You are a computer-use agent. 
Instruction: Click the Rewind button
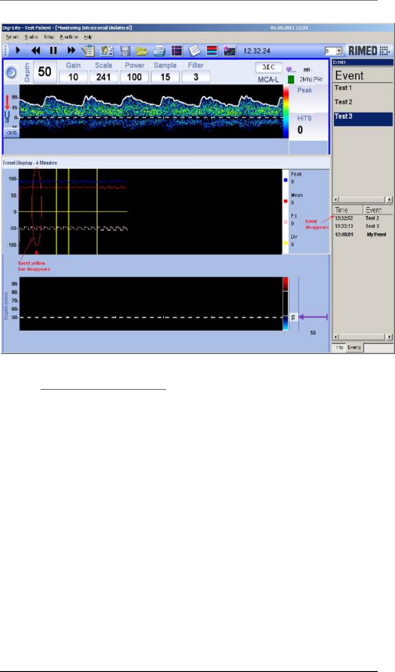[37, 51]
